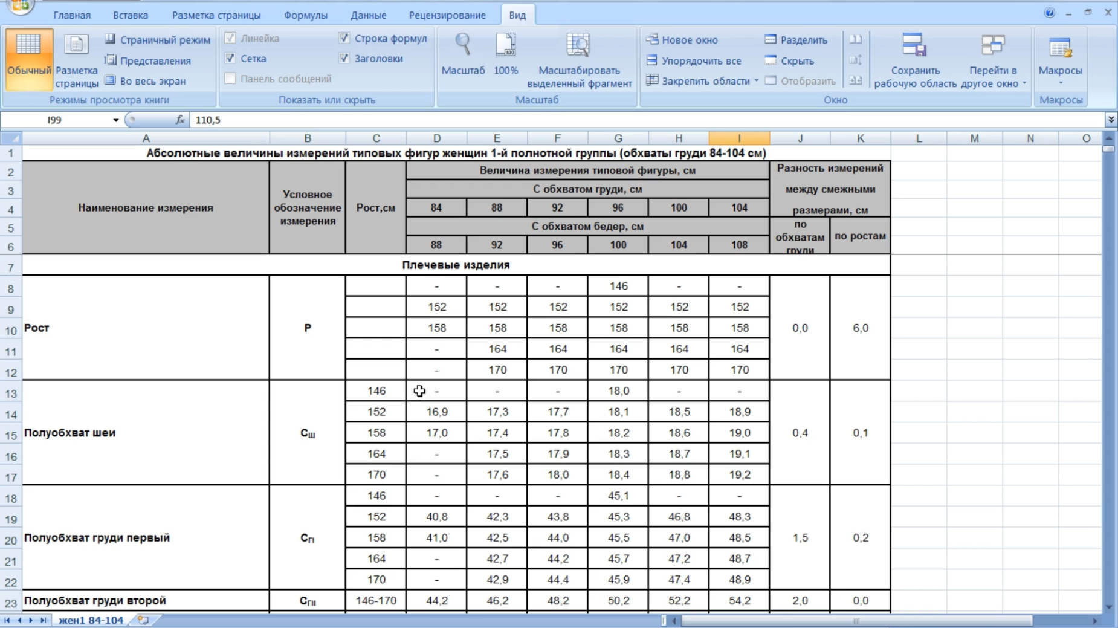Open the Макросы dropdown menu
Screen dimensions: 1118x628
(1060, 83)
